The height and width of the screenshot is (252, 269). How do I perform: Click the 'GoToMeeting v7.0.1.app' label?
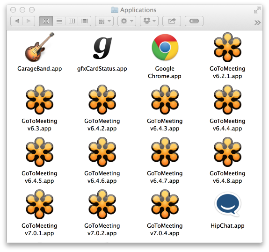pyautogui.click(x=39, y=230)
